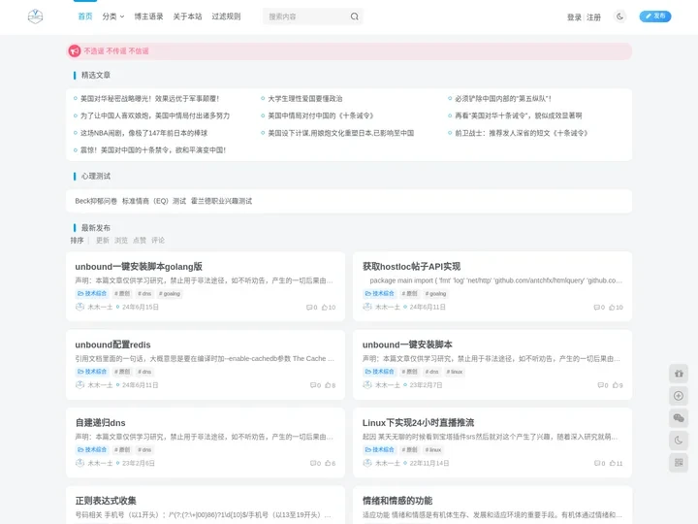
Task: Open post unbound一键安装脚本golang版
Action: (x=139, y=267)
